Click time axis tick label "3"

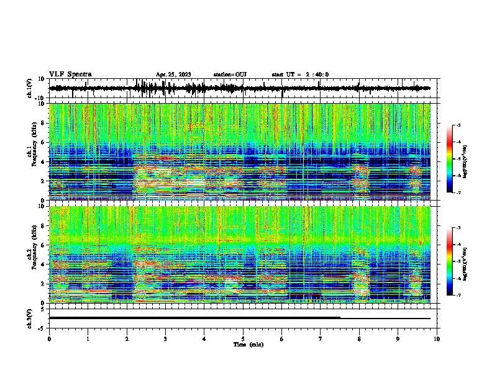(165, 339)
